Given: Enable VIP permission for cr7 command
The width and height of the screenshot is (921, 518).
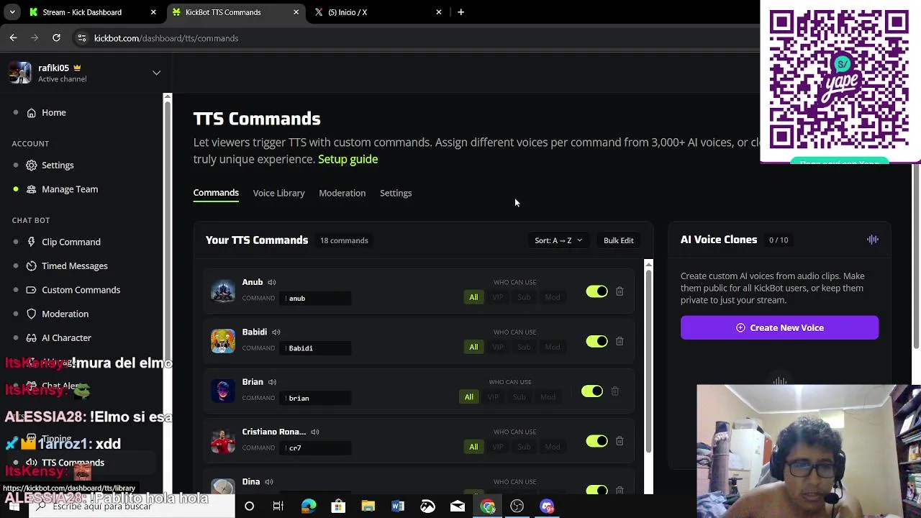Looking at the screenshot, I should click(498, 447).
